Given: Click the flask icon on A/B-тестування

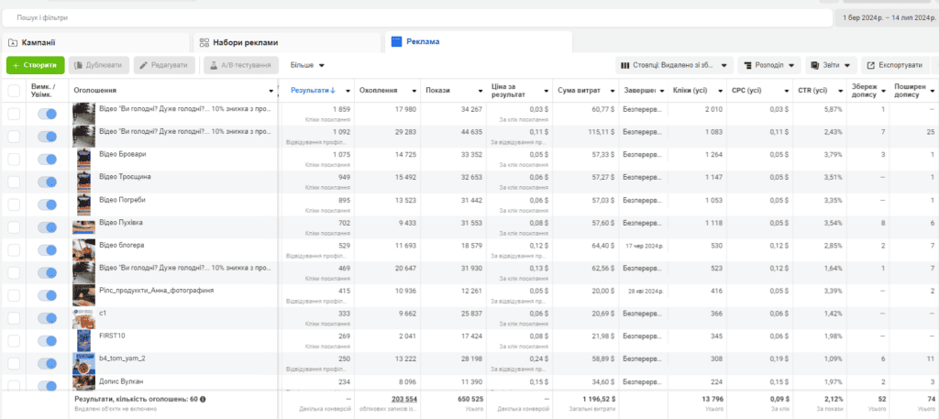Looking at the screenshot, I should pos(213,65).
